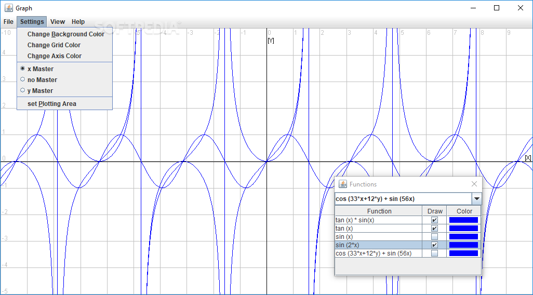The width and height of the screenshot is (533, 295).
Task: Close the Functions window
Action: (474, 184)
